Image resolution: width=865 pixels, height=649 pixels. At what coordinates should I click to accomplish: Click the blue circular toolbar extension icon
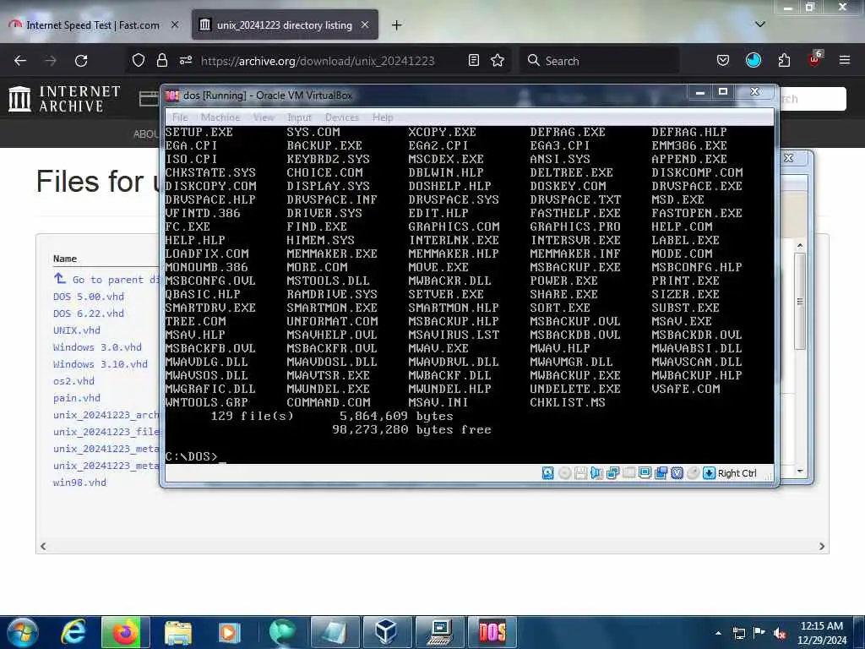753,61
